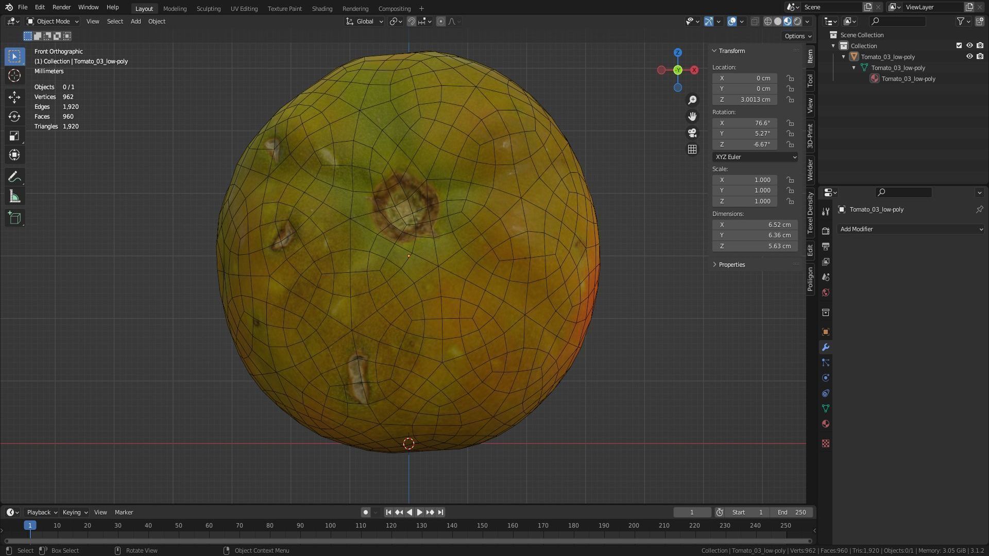Select the Measure tool
Viewport: 989px width, 556px height.
click(14, 197)
